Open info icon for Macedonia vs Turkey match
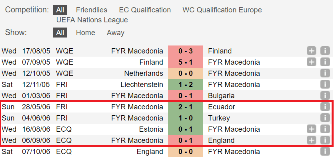334x162 pixels. tap(325, 118)
